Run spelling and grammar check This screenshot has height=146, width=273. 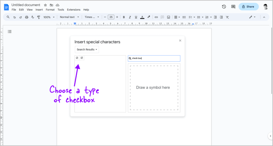pyautogui.click(x=33, y=17)
